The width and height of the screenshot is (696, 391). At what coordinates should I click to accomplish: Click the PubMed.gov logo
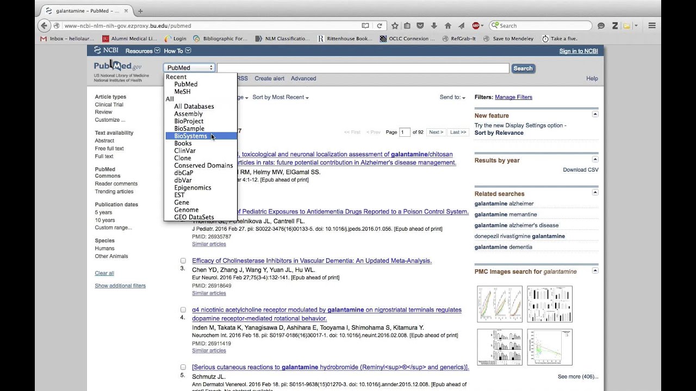118,66
